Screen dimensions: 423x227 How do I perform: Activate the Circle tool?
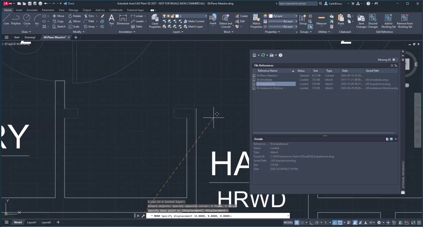(x=27, y=20)
